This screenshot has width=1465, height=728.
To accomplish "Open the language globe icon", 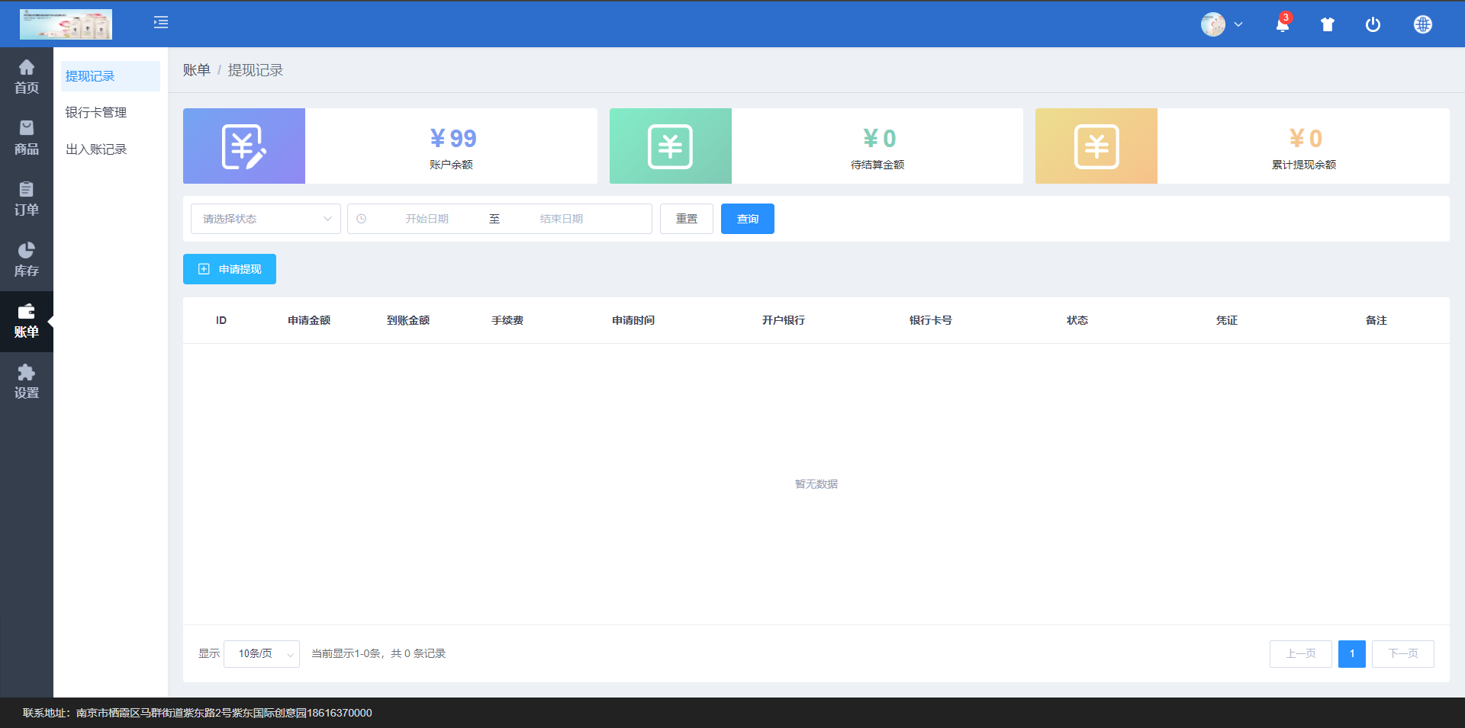I will [1422, 25].
